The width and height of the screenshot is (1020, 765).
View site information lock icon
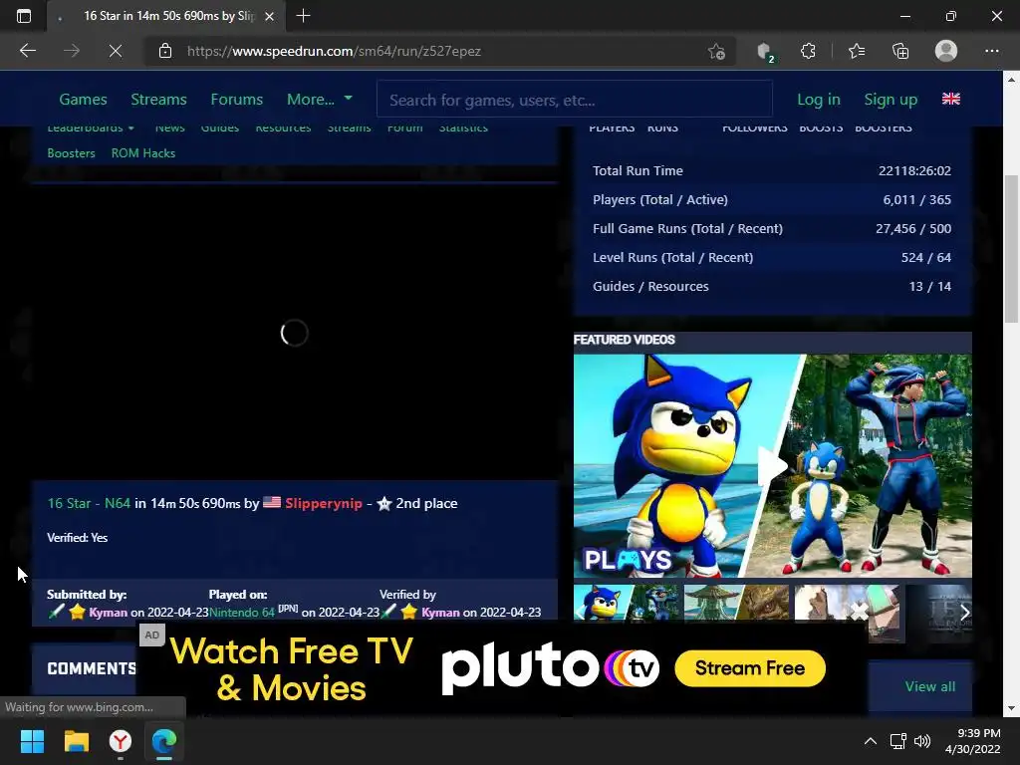[165, 51]
